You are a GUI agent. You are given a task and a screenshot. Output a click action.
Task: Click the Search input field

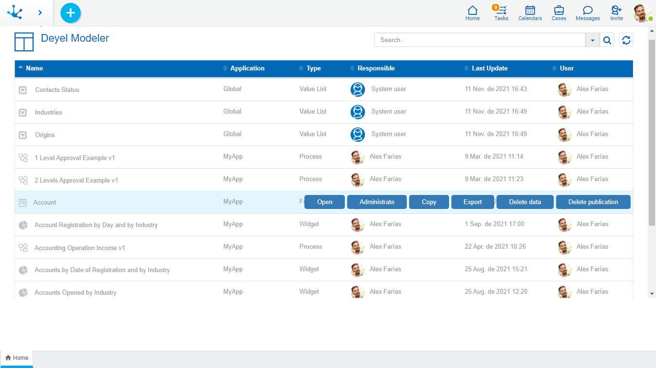pos(480,40)
